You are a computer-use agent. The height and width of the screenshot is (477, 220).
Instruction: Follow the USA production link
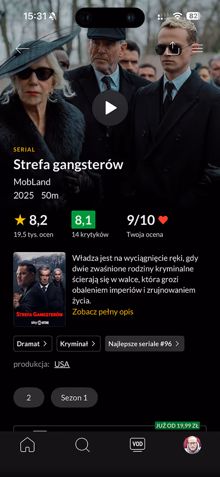pos(62,364)
